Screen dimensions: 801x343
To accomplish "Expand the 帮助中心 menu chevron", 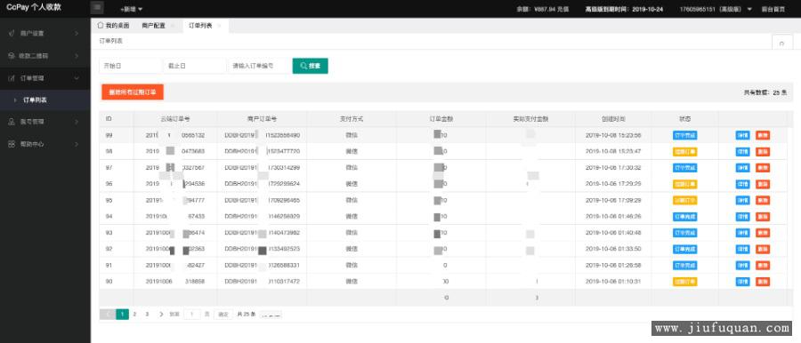I will coord(77,144).
